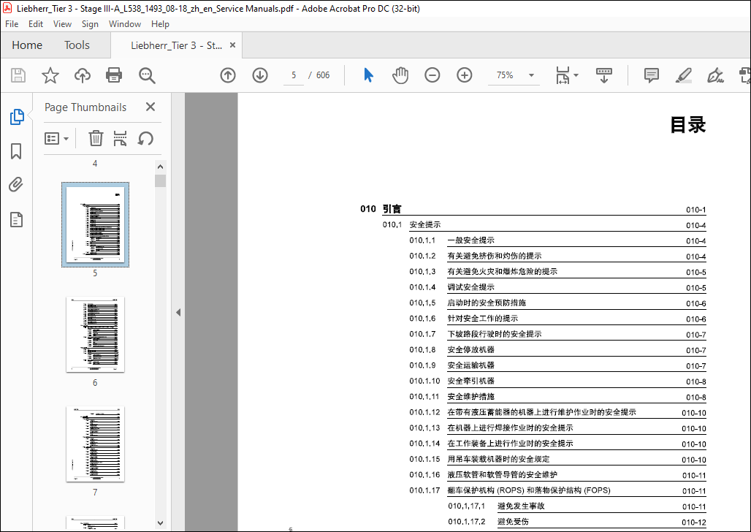Click contents entry 010.1.13 在机器上进行焊接作业时的安全提示
The image size is (751, 532).
click(x=492, y=428)
